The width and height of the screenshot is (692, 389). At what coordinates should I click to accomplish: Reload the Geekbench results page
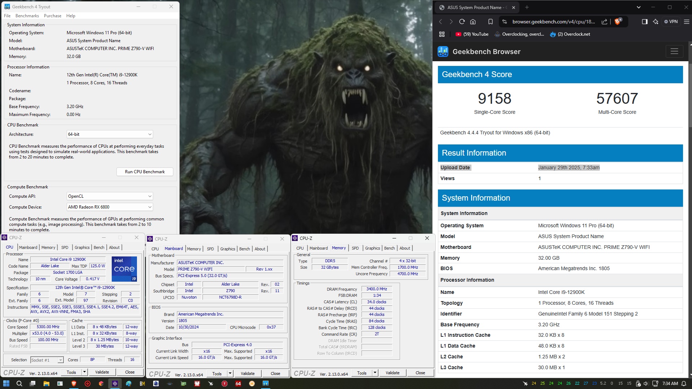click(x=462, y=22)
